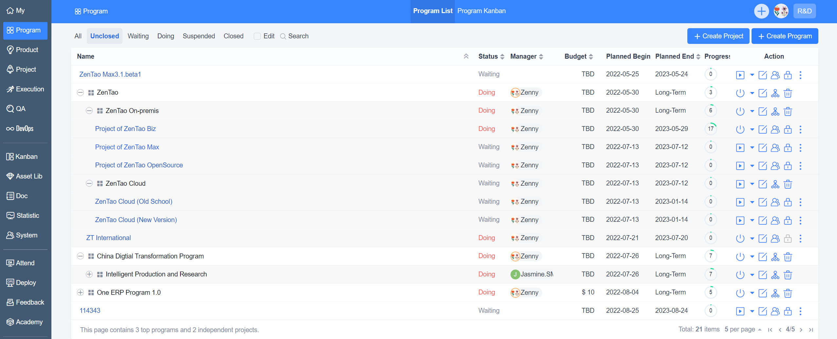Click the progress ring for Project of ZenTao Biz
837x339 pixels.
710,129
